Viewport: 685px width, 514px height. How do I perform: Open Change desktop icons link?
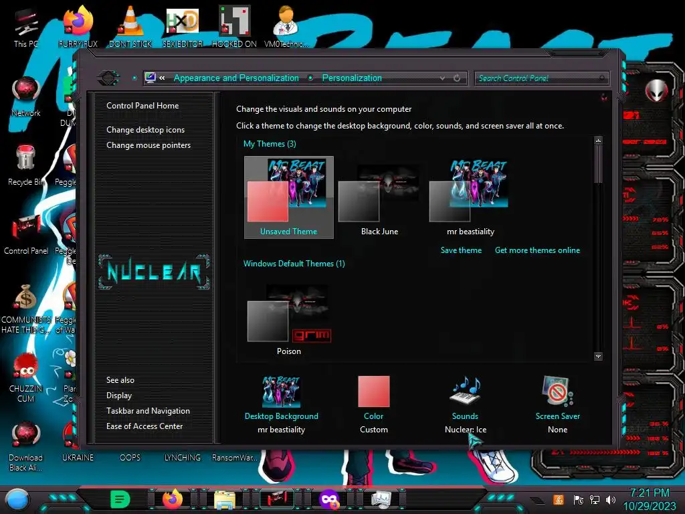click(x=145, y=130)
